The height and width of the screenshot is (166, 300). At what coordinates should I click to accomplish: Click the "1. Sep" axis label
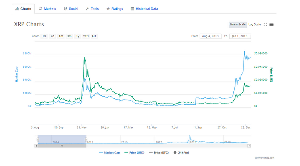point(198,127)
